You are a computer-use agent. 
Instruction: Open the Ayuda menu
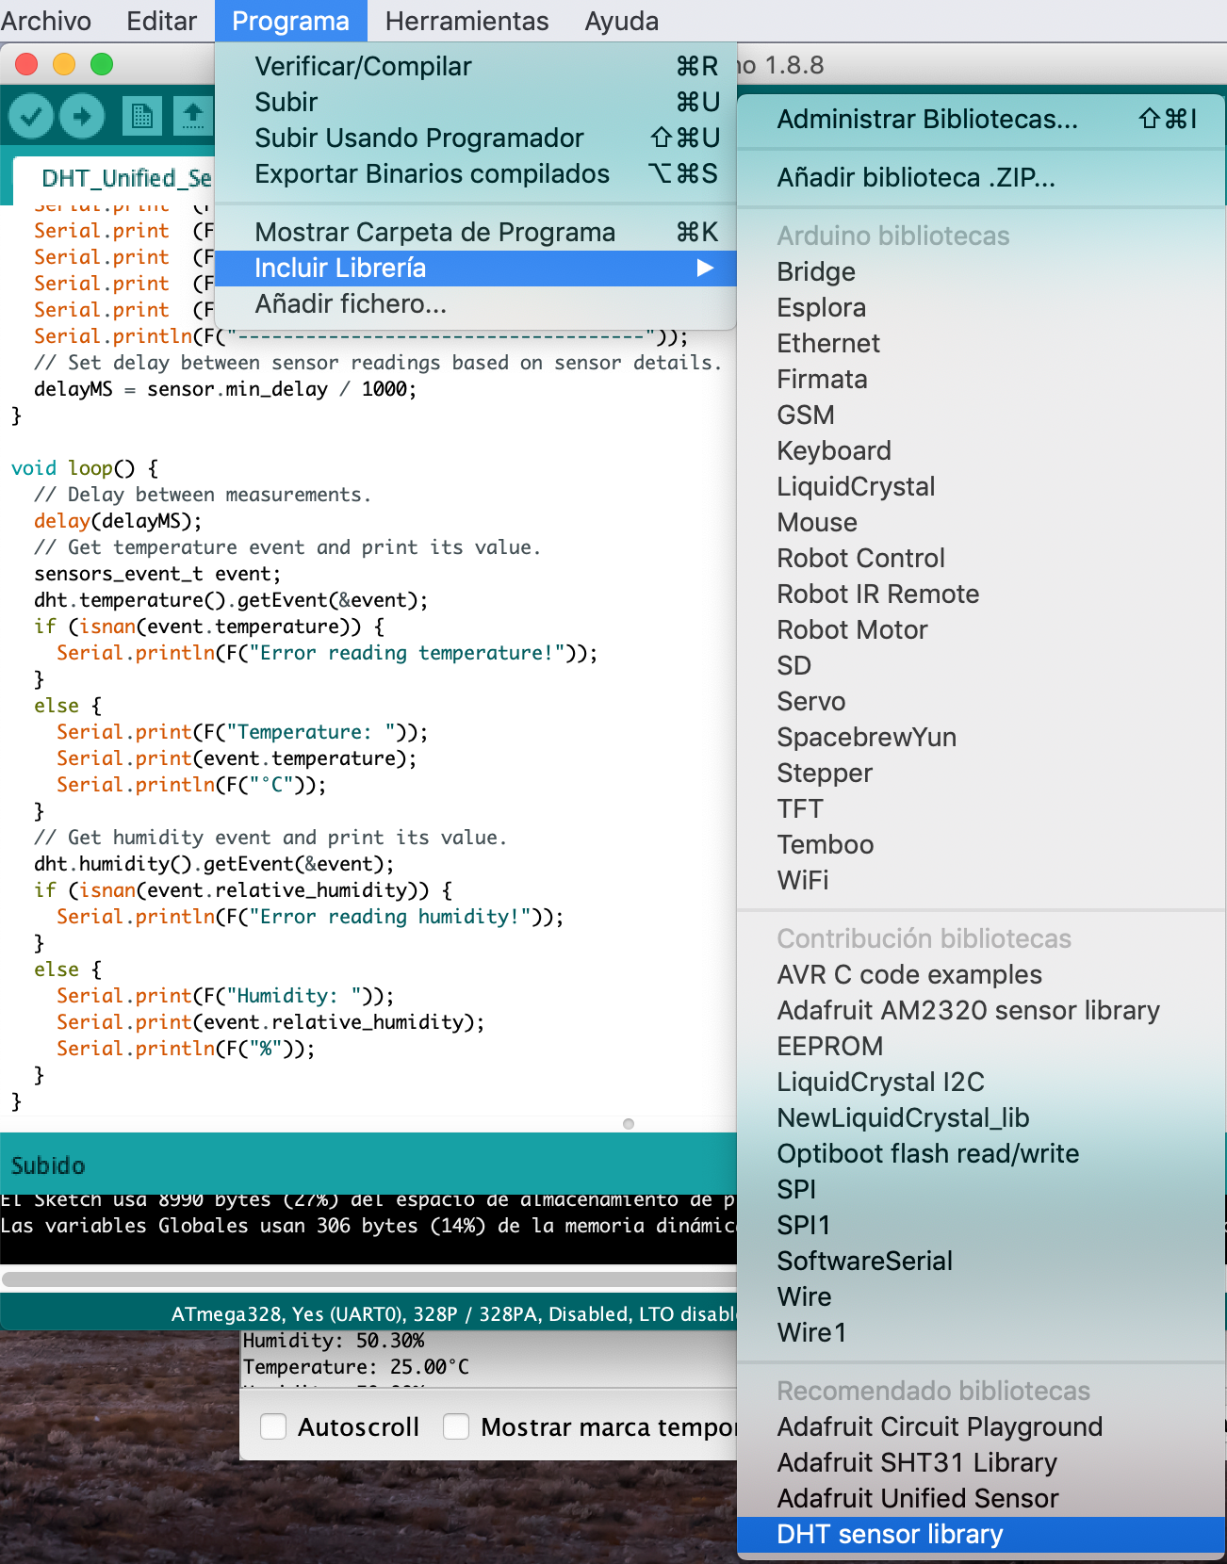click(621, 21)
